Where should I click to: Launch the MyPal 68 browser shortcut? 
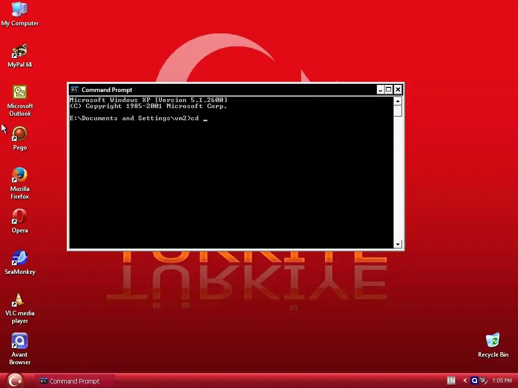20,56
